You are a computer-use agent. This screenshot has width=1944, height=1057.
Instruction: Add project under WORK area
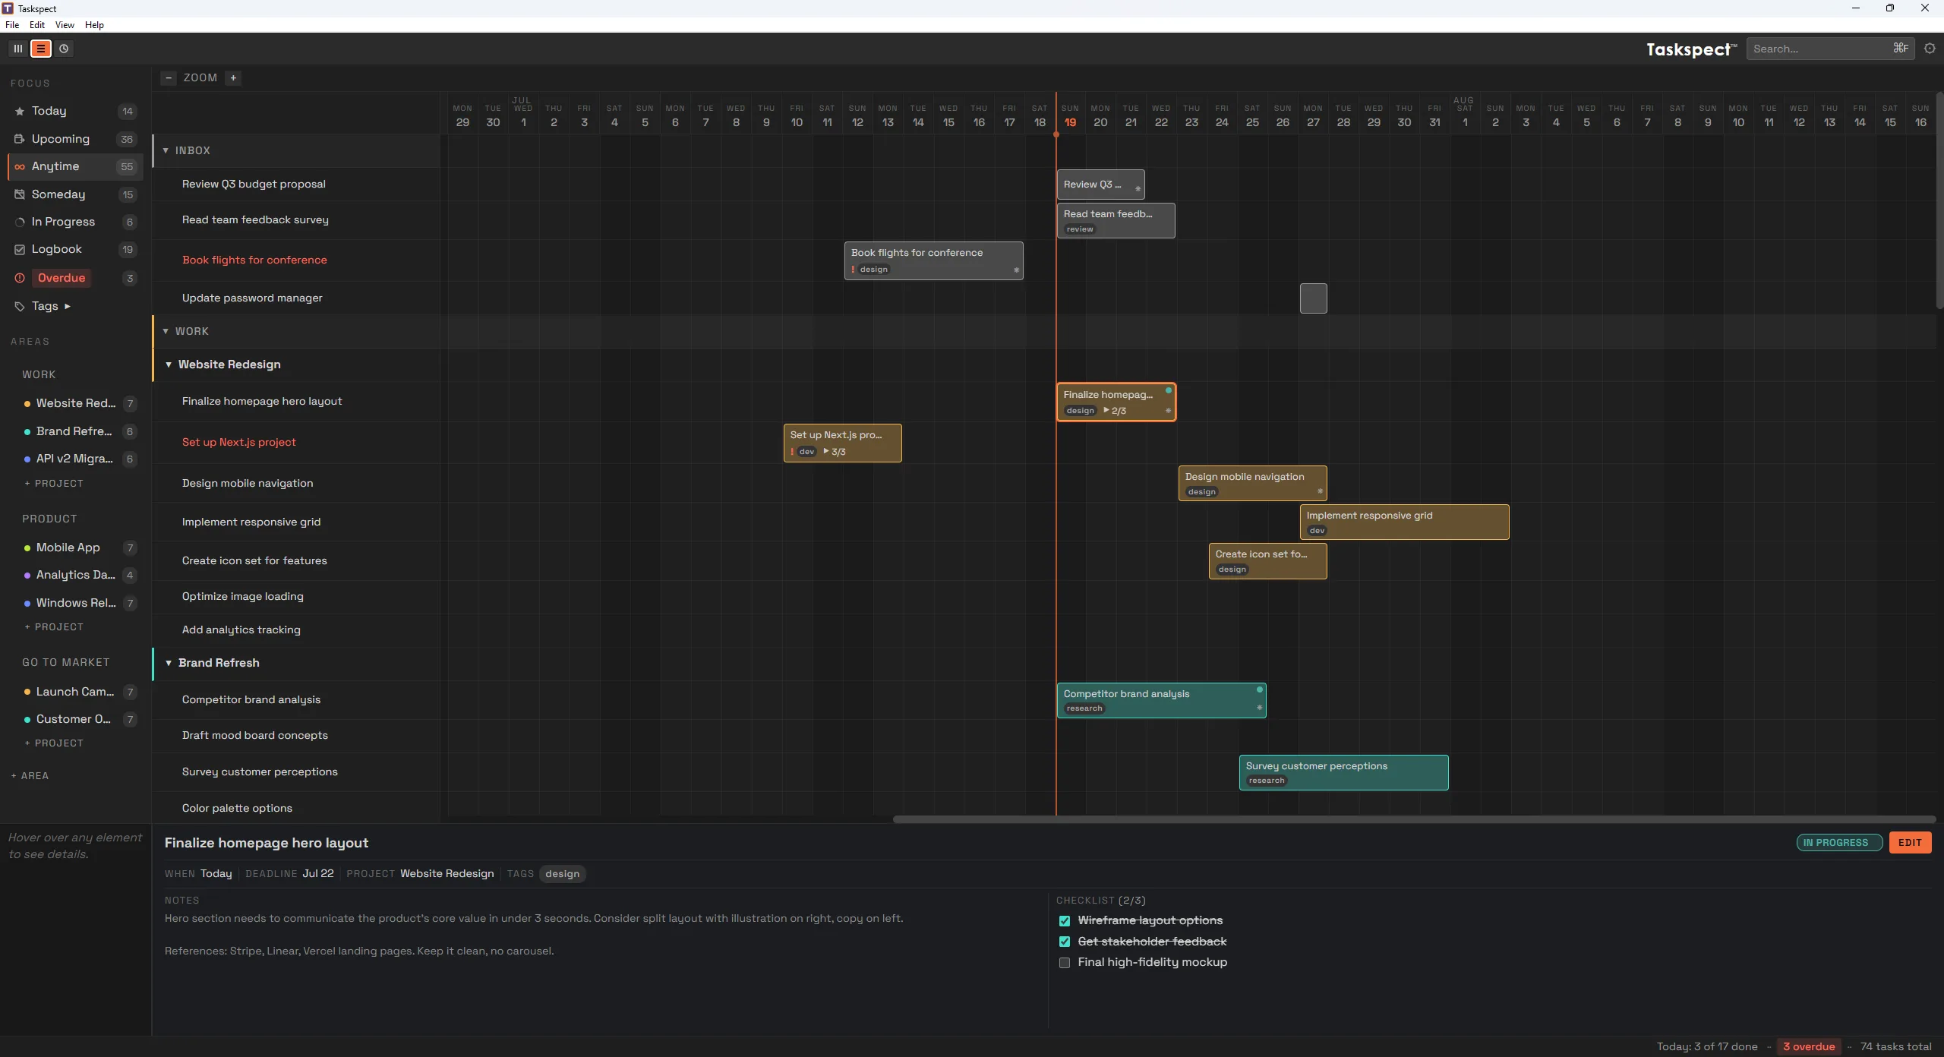(54, 484)
